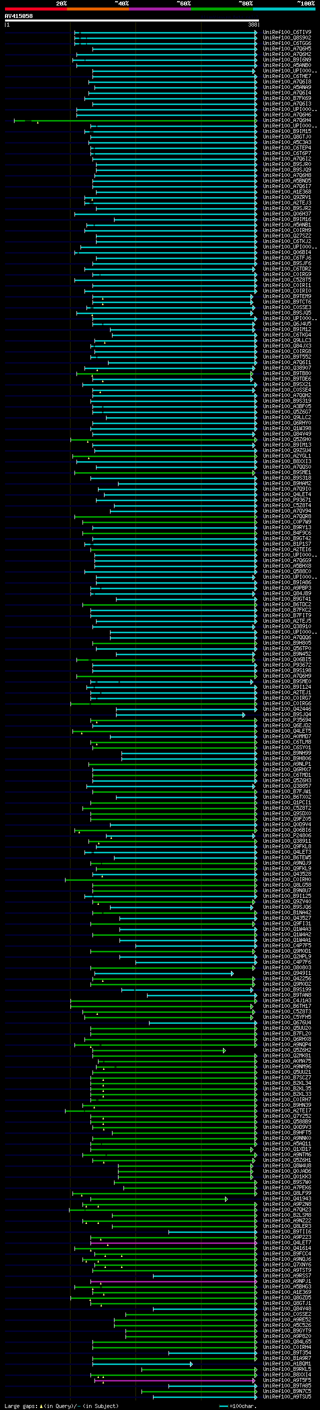
Task: Open hit UniRef100_A5ANB0
Action: [287, 65]
